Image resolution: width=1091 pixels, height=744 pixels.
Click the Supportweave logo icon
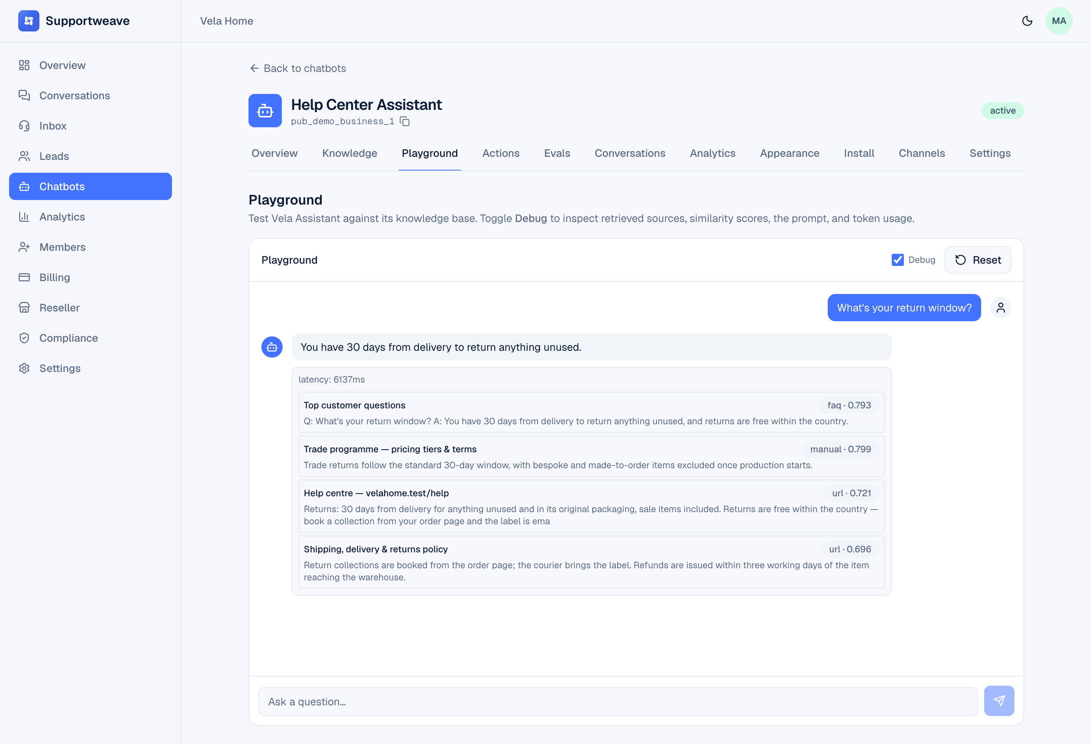(29, 21)
